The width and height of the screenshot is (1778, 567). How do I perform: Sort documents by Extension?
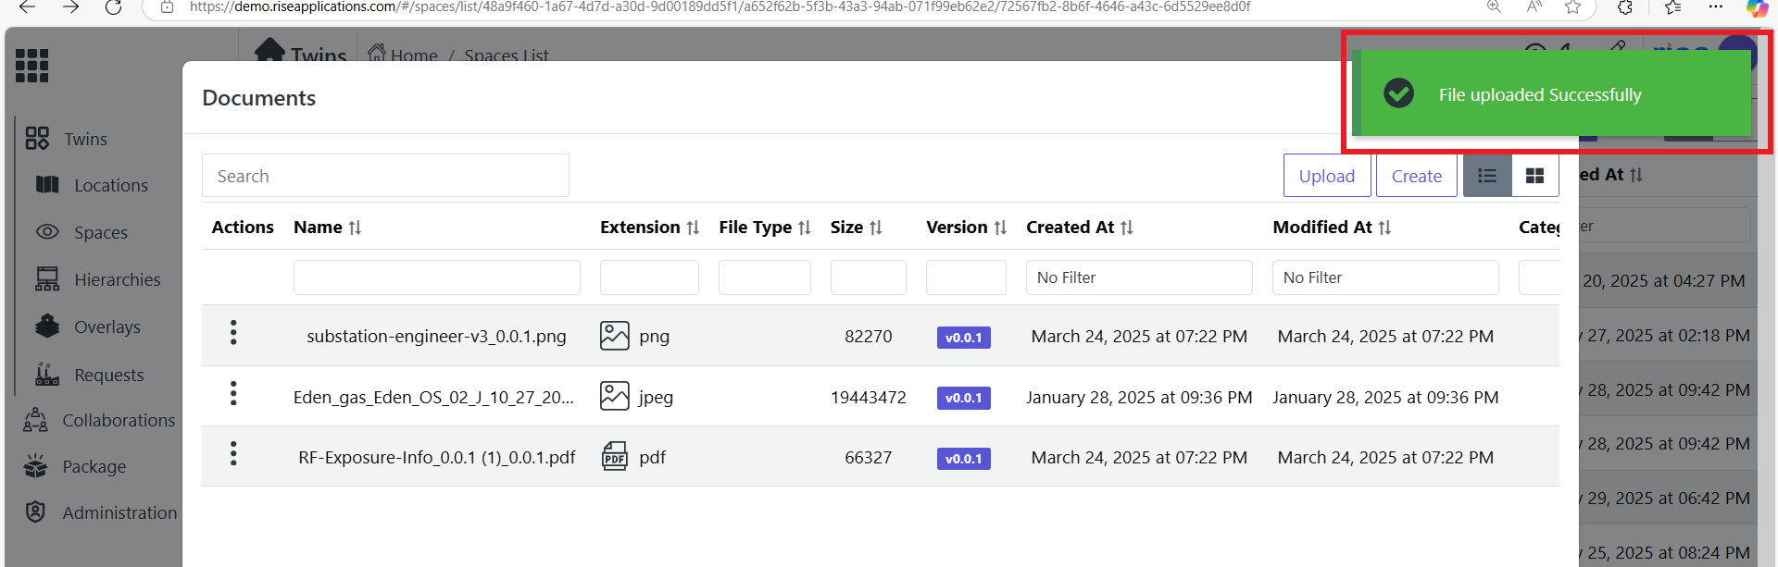point(693,228)
